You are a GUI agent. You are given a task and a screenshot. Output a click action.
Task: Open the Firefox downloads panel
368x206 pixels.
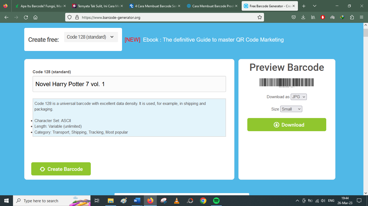(303, 17)
